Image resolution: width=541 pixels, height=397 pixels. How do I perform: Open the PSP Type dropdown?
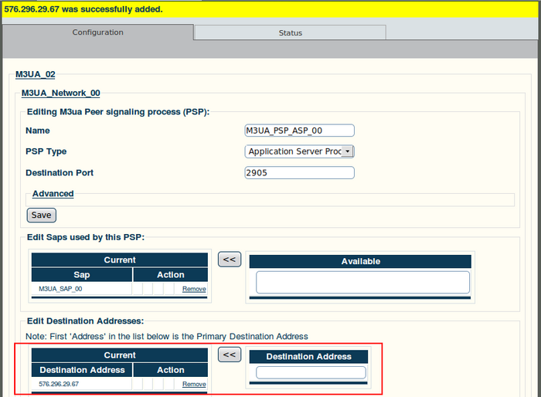click(300, 151)
